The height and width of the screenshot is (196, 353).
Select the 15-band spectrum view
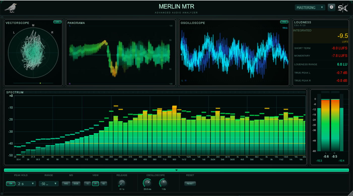[x=87, y=184]
